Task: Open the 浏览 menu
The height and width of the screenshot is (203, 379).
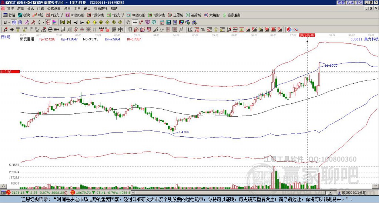Action: (x=21, y=9)
